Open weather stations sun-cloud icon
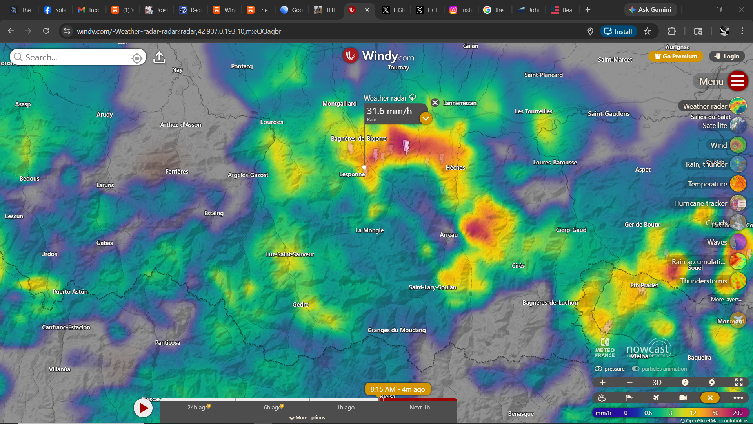753x424 pixels. [602, 398]
